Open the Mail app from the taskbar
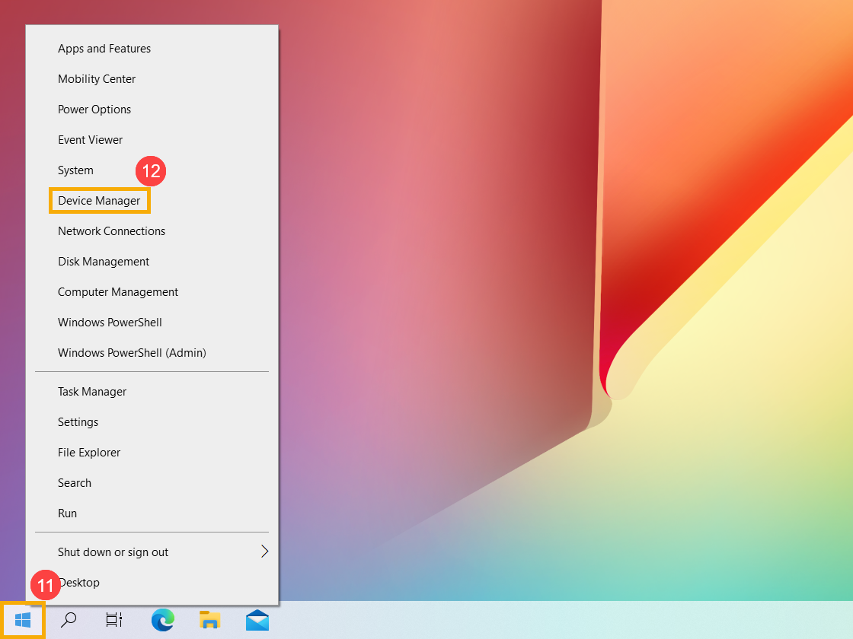Image resolution: width=853 pixels, height=639 pixels. click(x=257, y=620)
